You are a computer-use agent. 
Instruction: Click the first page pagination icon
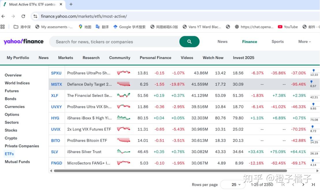tap(283, 184)
